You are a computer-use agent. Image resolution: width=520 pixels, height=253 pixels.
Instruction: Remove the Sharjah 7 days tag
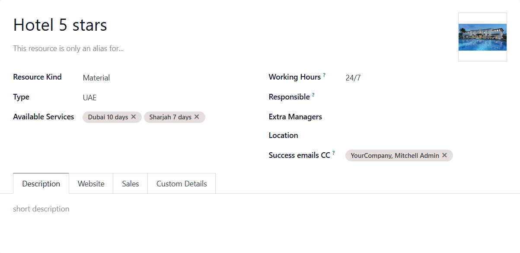(x=197, y=117)
